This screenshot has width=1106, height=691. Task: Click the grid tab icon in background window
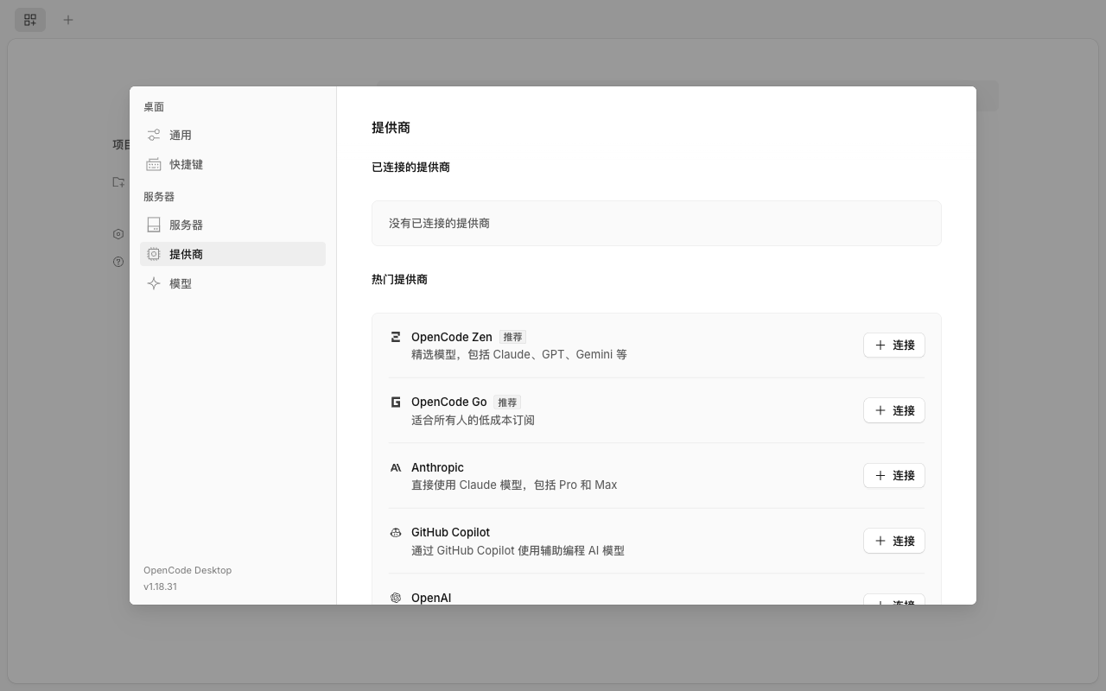coord(30,19)
